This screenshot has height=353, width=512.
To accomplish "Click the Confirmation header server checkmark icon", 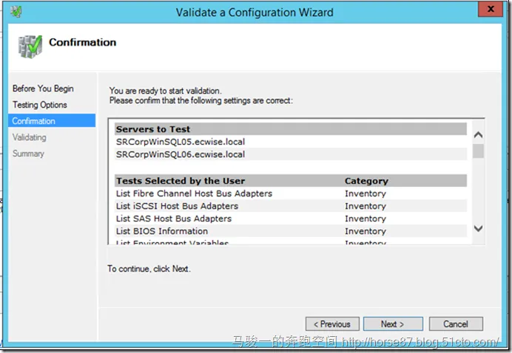I will tap(30, 47).
